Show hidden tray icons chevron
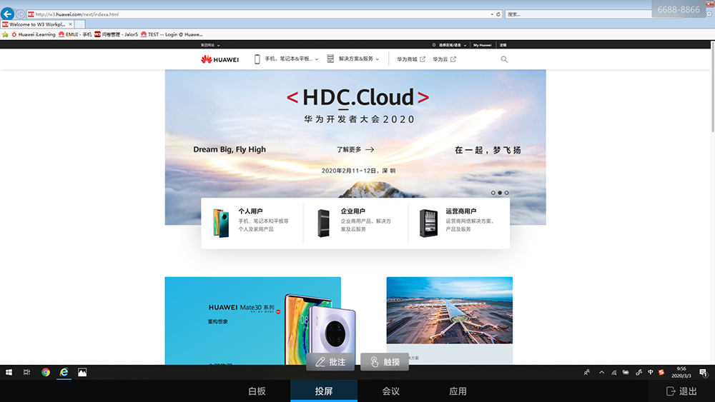The height and width of the screenshot is (402, 715). click(x=602, y=373)
